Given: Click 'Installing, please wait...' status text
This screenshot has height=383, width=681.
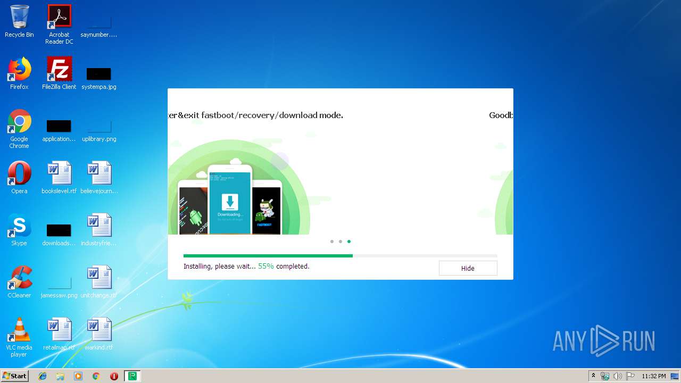Looking at the screenshot, I should (x=219, y=266).
